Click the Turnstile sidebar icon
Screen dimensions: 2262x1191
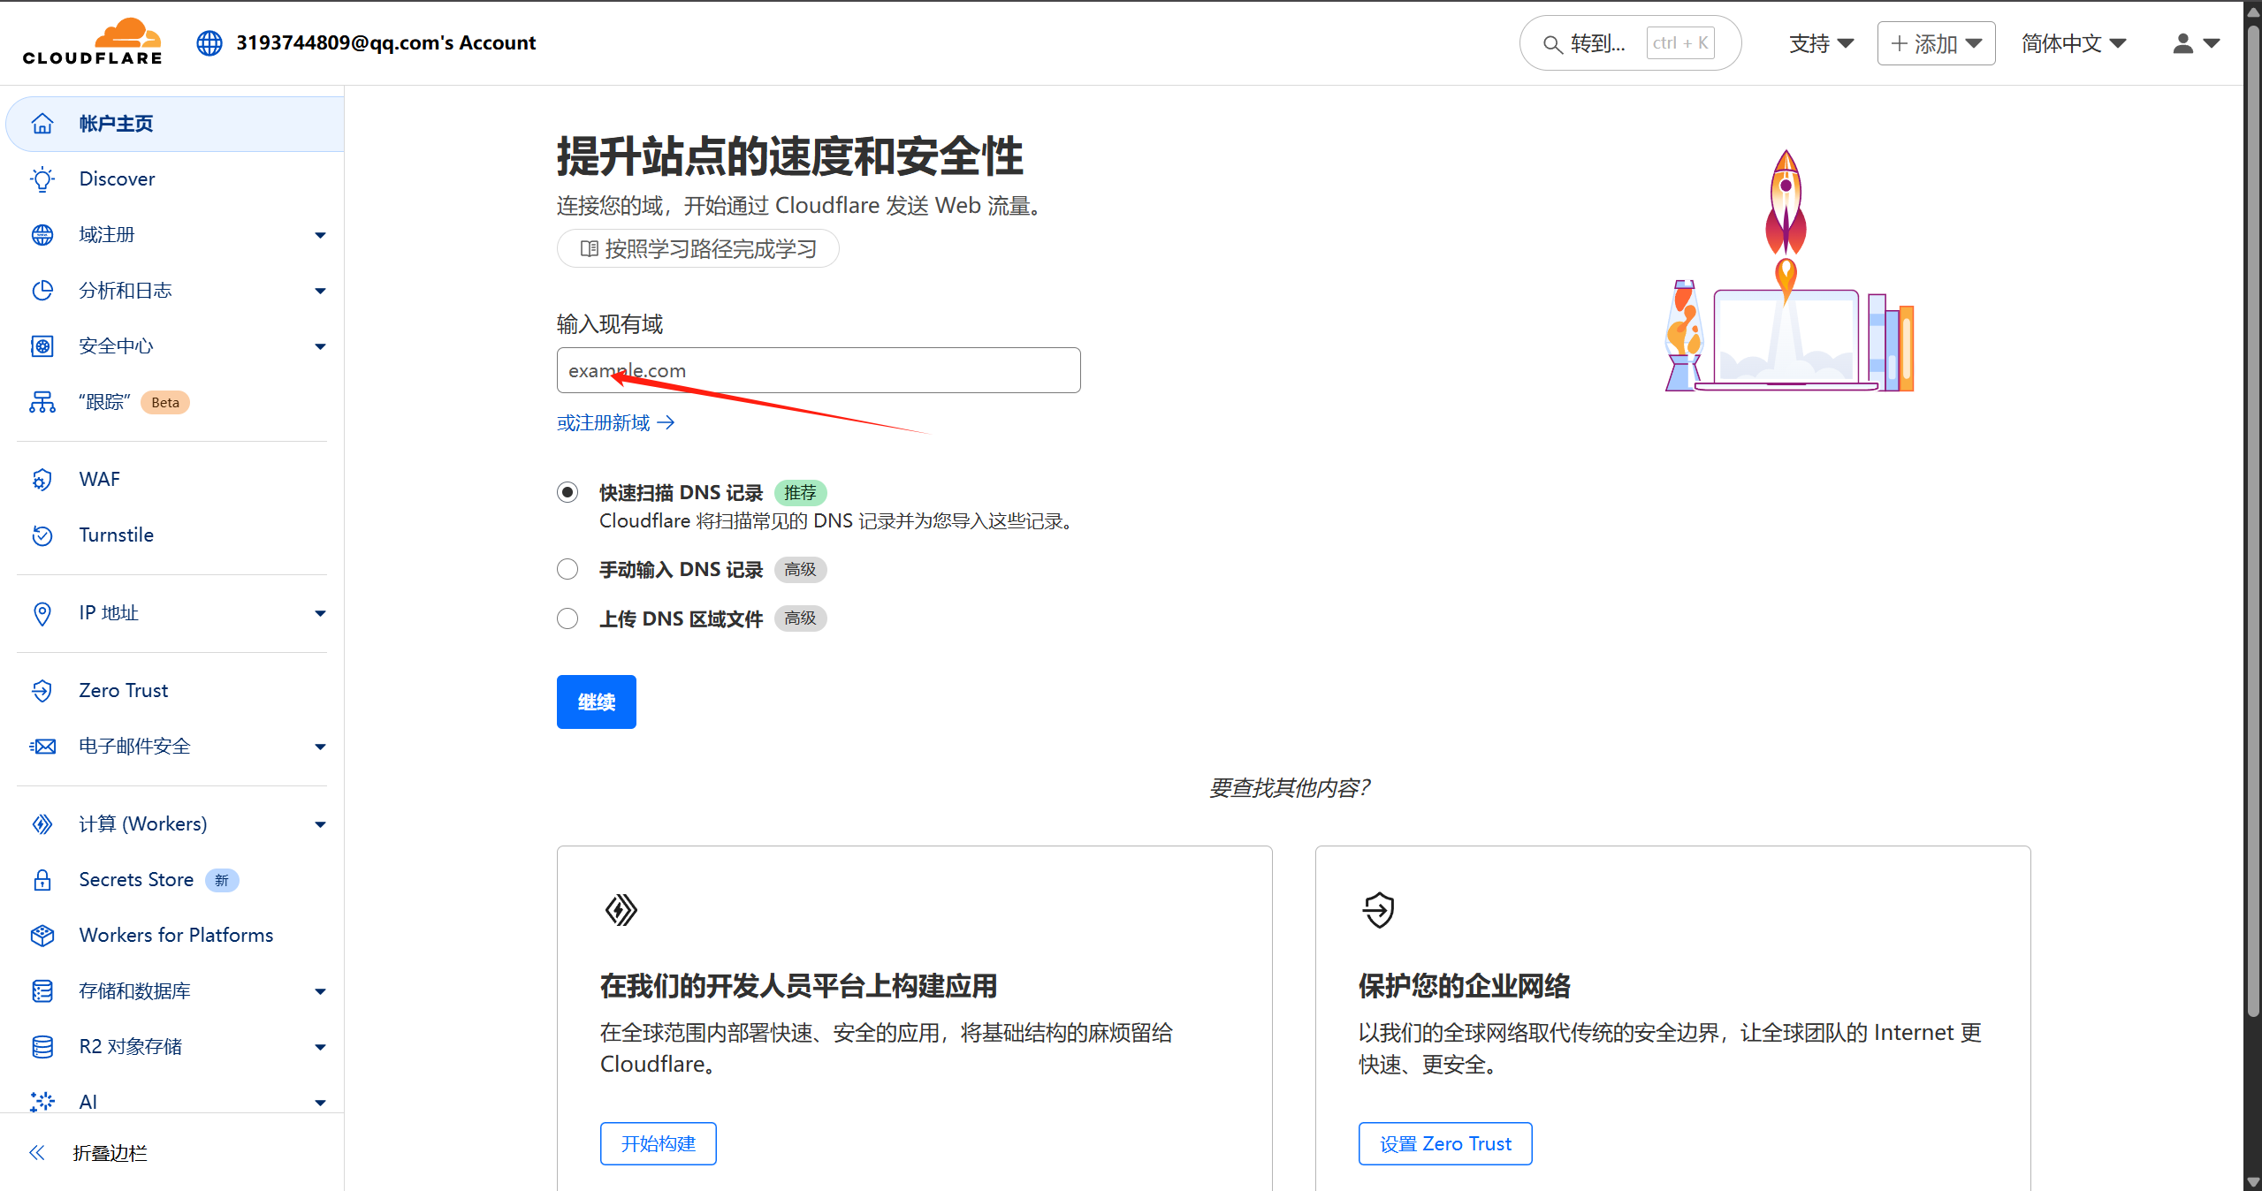(42, 535)
